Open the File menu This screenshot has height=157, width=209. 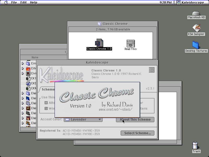(x=14, y=3)
